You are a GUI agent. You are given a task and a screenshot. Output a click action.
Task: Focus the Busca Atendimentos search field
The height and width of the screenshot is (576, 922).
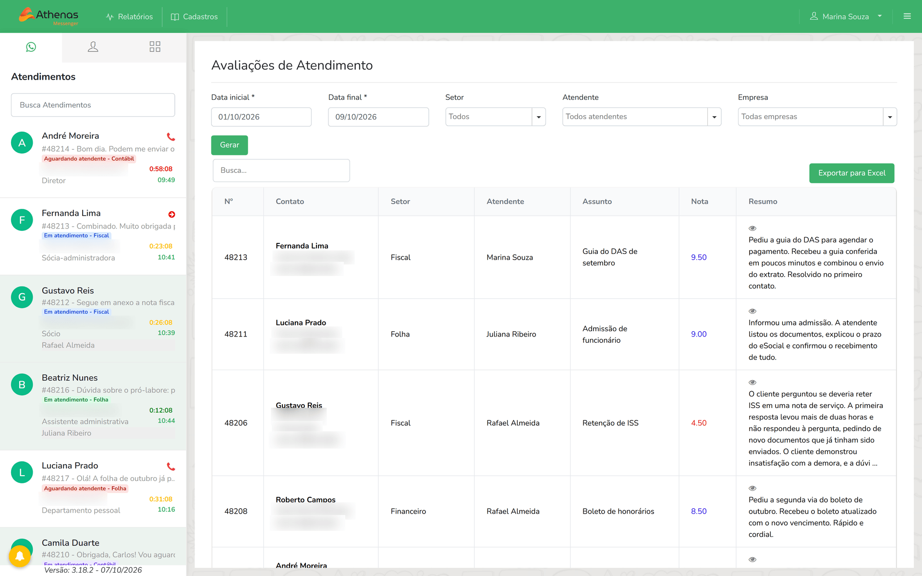click(93, 105)
